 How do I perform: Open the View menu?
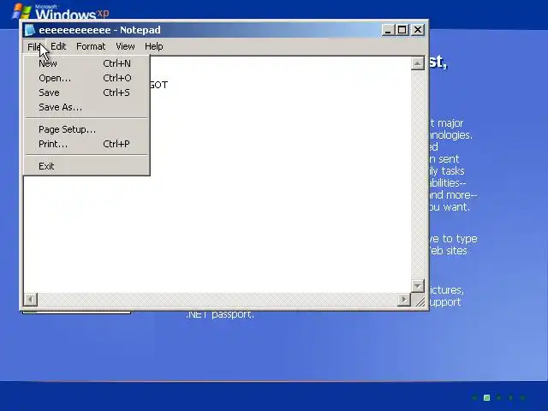(x=125, y=46)
